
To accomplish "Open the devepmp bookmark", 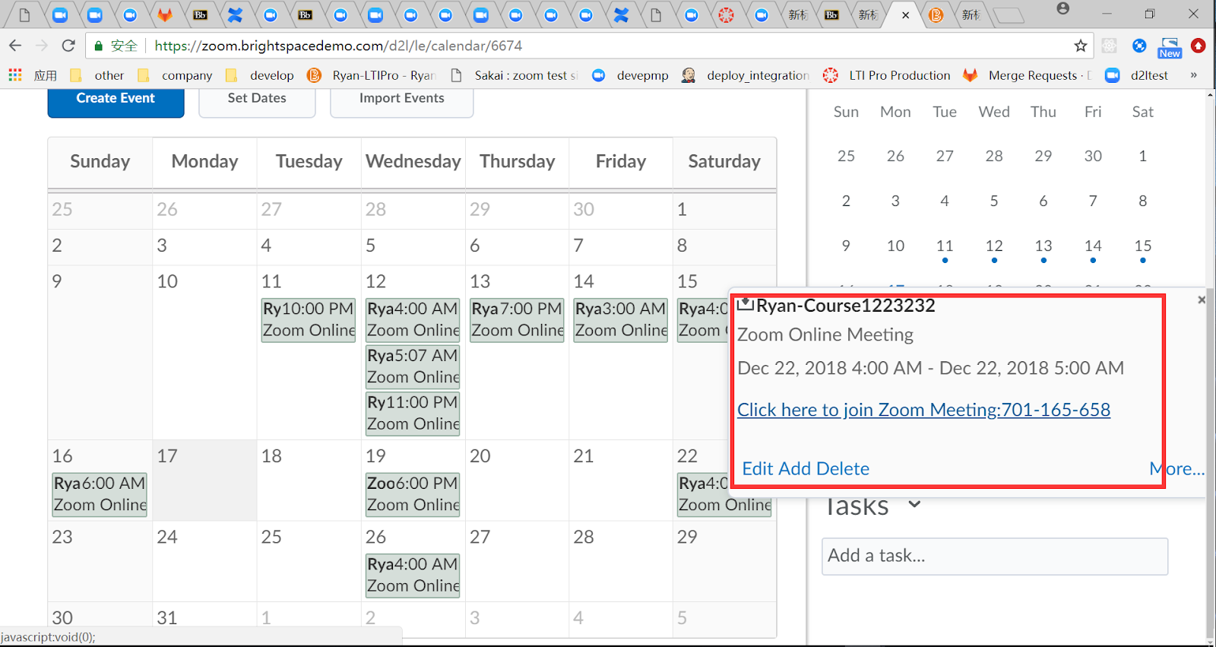I will pyautogui.click(x=631, y=75).
